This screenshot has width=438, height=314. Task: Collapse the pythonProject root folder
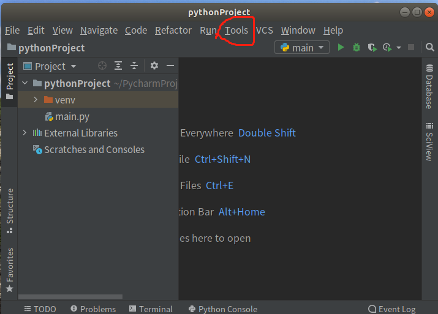pyautogui.click(x=25, y=83)
